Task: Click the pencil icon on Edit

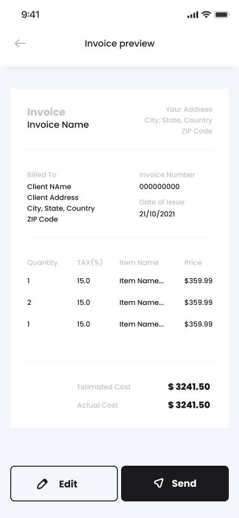Action: (42, 484)
